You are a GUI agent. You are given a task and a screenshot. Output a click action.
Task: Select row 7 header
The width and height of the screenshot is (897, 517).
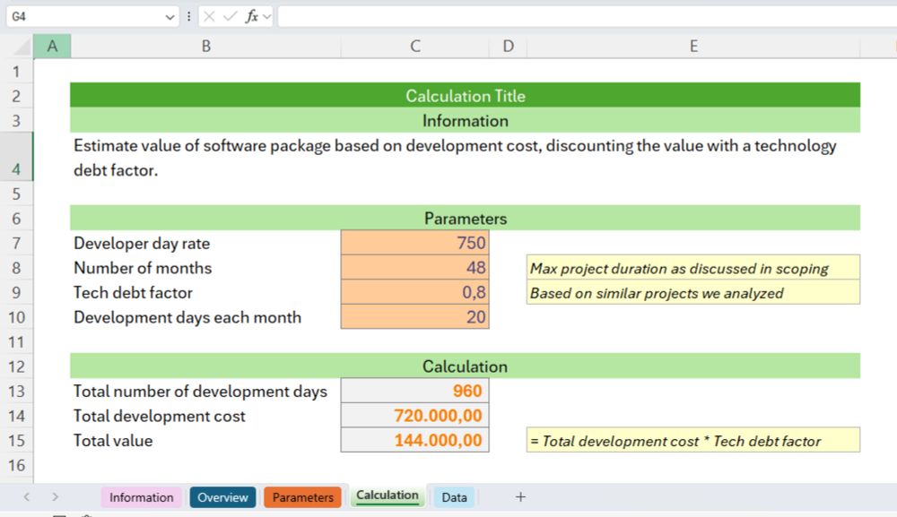coord(16,244)
